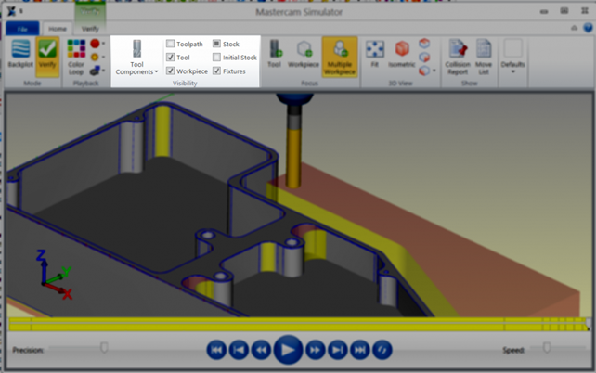Screen dimensions: 596x373
Task: Toggle loop playback button
Action: pos(382,350)
